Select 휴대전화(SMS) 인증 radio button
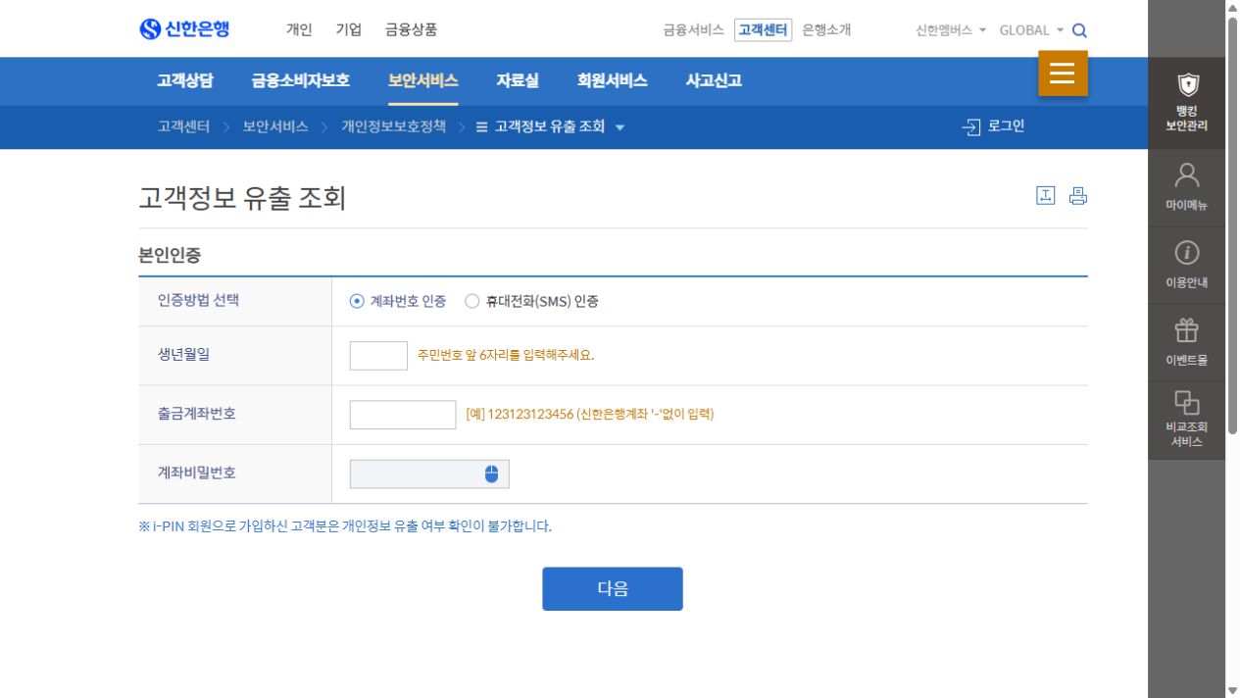This screenshot has height=698, width=1240. tap(471, 302)
